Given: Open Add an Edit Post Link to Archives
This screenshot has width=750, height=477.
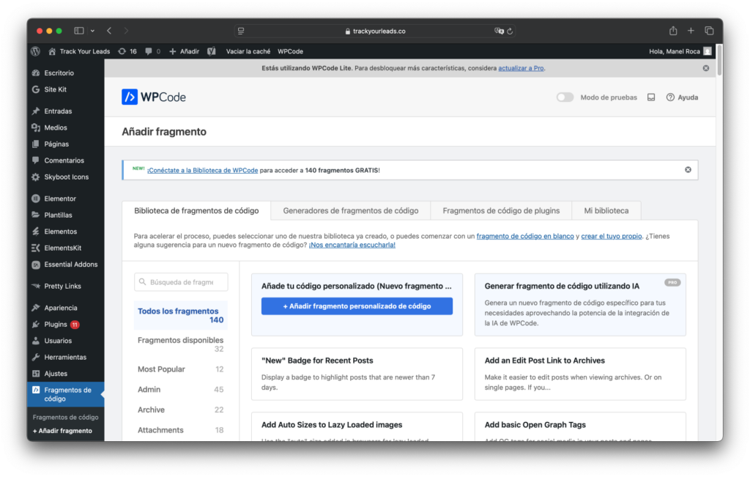Looking at the screenshot, I should [x=580, y=374].
